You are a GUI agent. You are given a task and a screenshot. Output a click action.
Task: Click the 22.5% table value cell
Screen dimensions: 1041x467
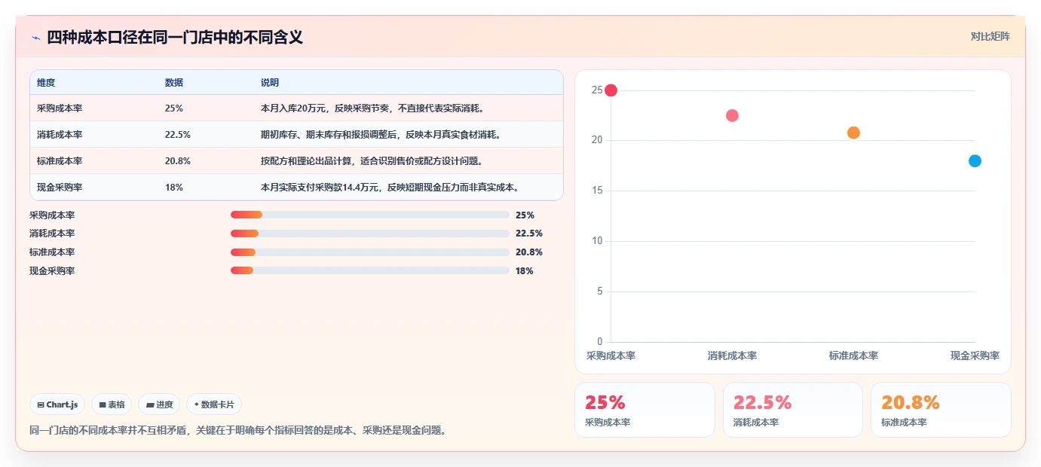[x=178, y=135]
